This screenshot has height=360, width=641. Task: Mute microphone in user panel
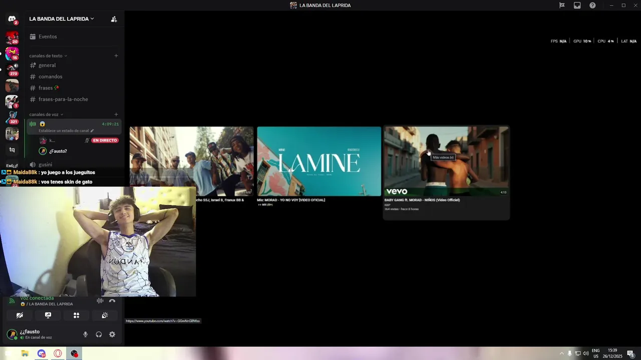(85, 334)
